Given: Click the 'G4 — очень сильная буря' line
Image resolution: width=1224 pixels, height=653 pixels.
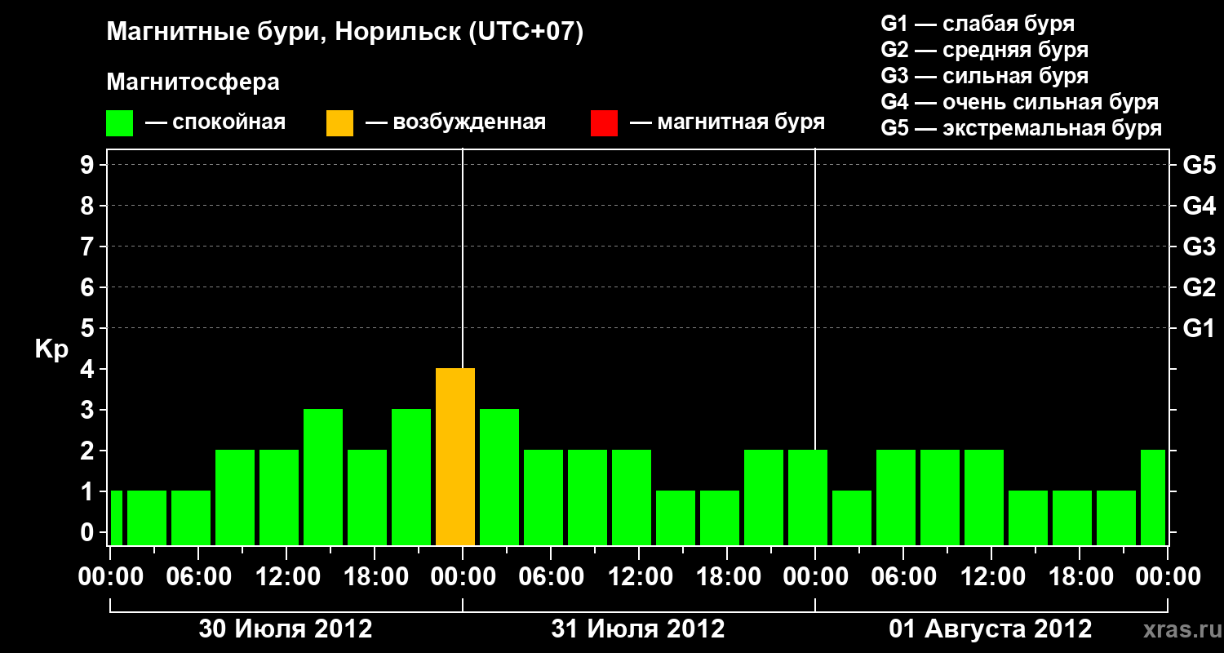Looking at the screenshot, I should tap(1019, 102).
